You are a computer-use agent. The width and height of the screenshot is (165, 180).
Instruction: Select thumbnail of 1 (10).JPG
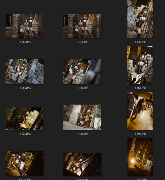[x=25, y=163]
